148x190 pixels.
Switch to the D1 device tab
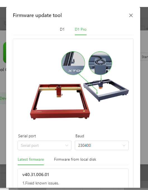pos(62,29)
